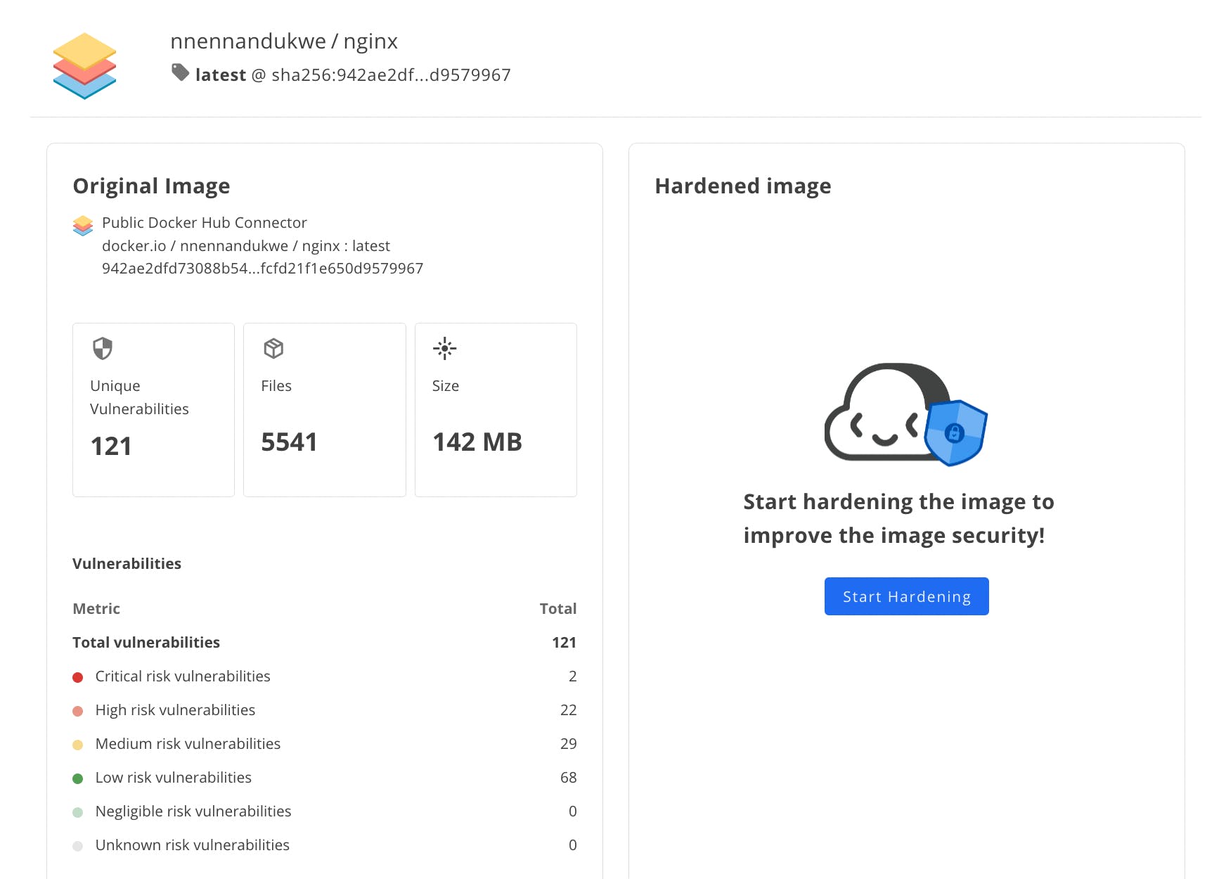Screen dimensions: 1226x879
Task: Click the shield icon above Unique Vulnerabilities
Action: click(103, 348)
